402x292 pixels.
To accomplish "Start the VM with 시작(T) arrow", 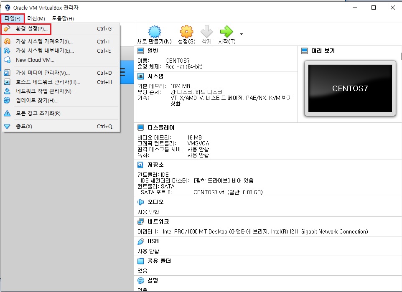I will click(x=227, y=35).
